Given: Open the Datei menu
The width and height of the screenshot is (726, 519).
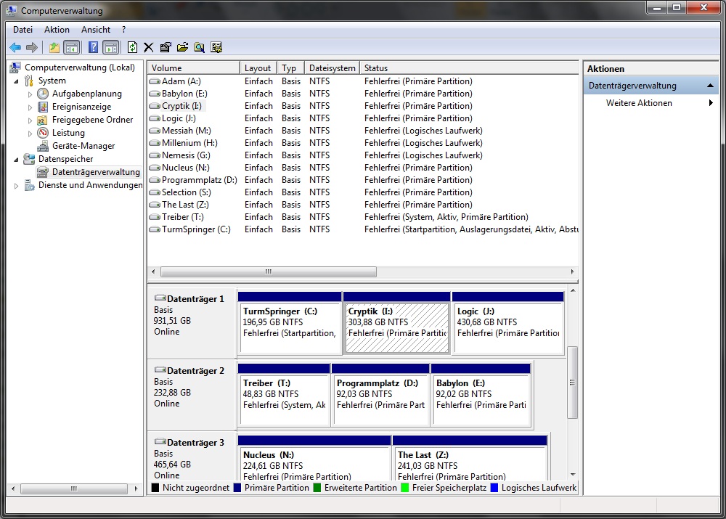Looking at the screenshot, I should coord(23,30).
